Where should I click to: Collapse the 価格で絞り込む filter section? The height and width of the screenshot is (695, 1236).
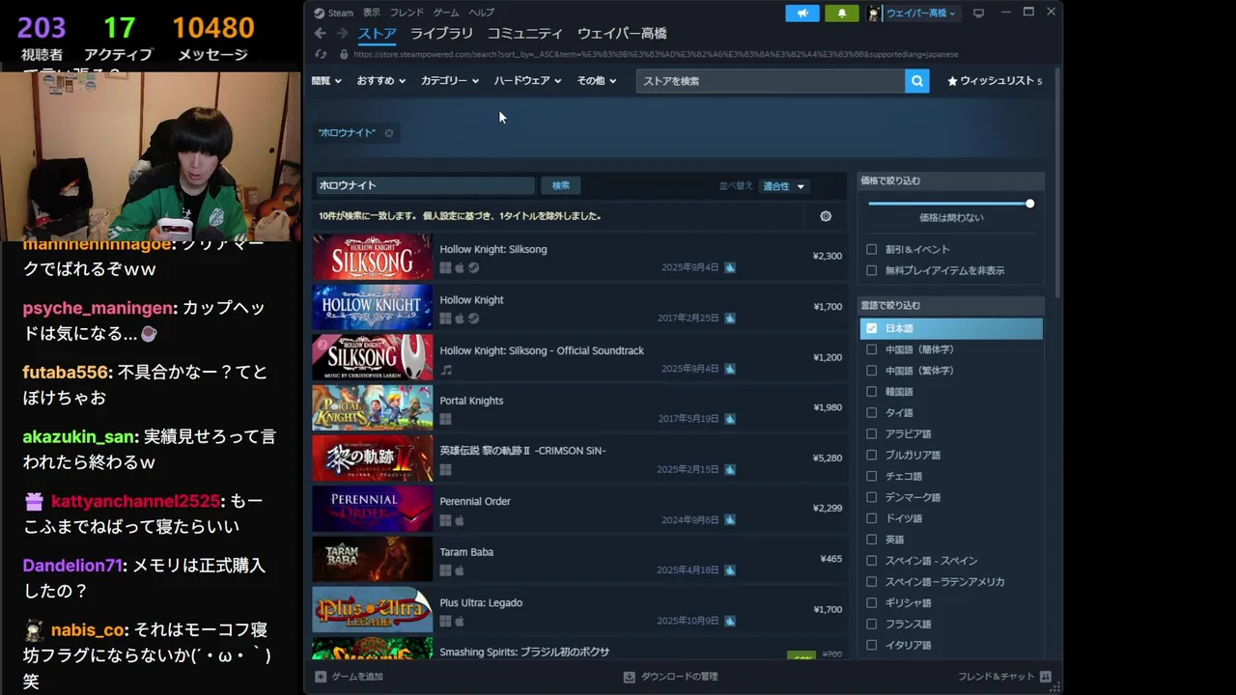coord(951,181)
